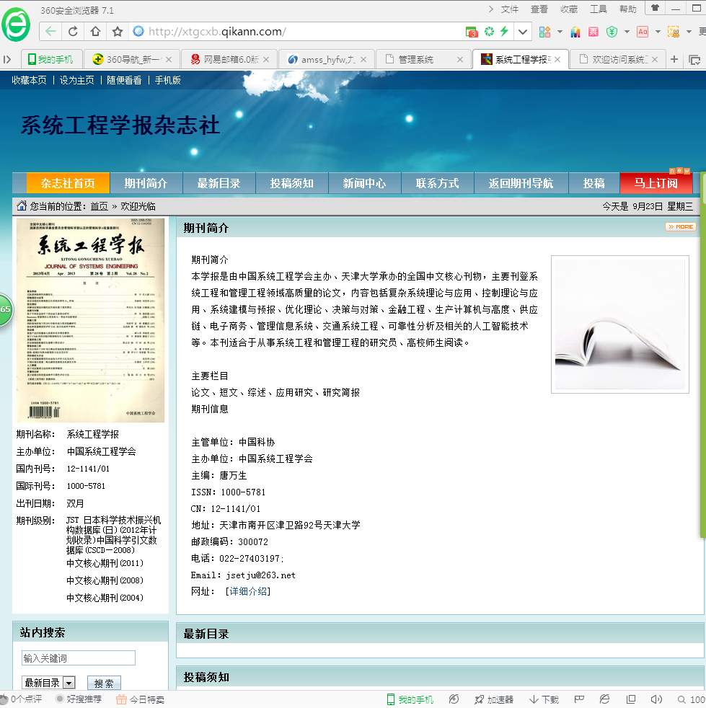Open the 帮助 menu
The height and width of the screenshot is (708, 706).
(628, 9)
